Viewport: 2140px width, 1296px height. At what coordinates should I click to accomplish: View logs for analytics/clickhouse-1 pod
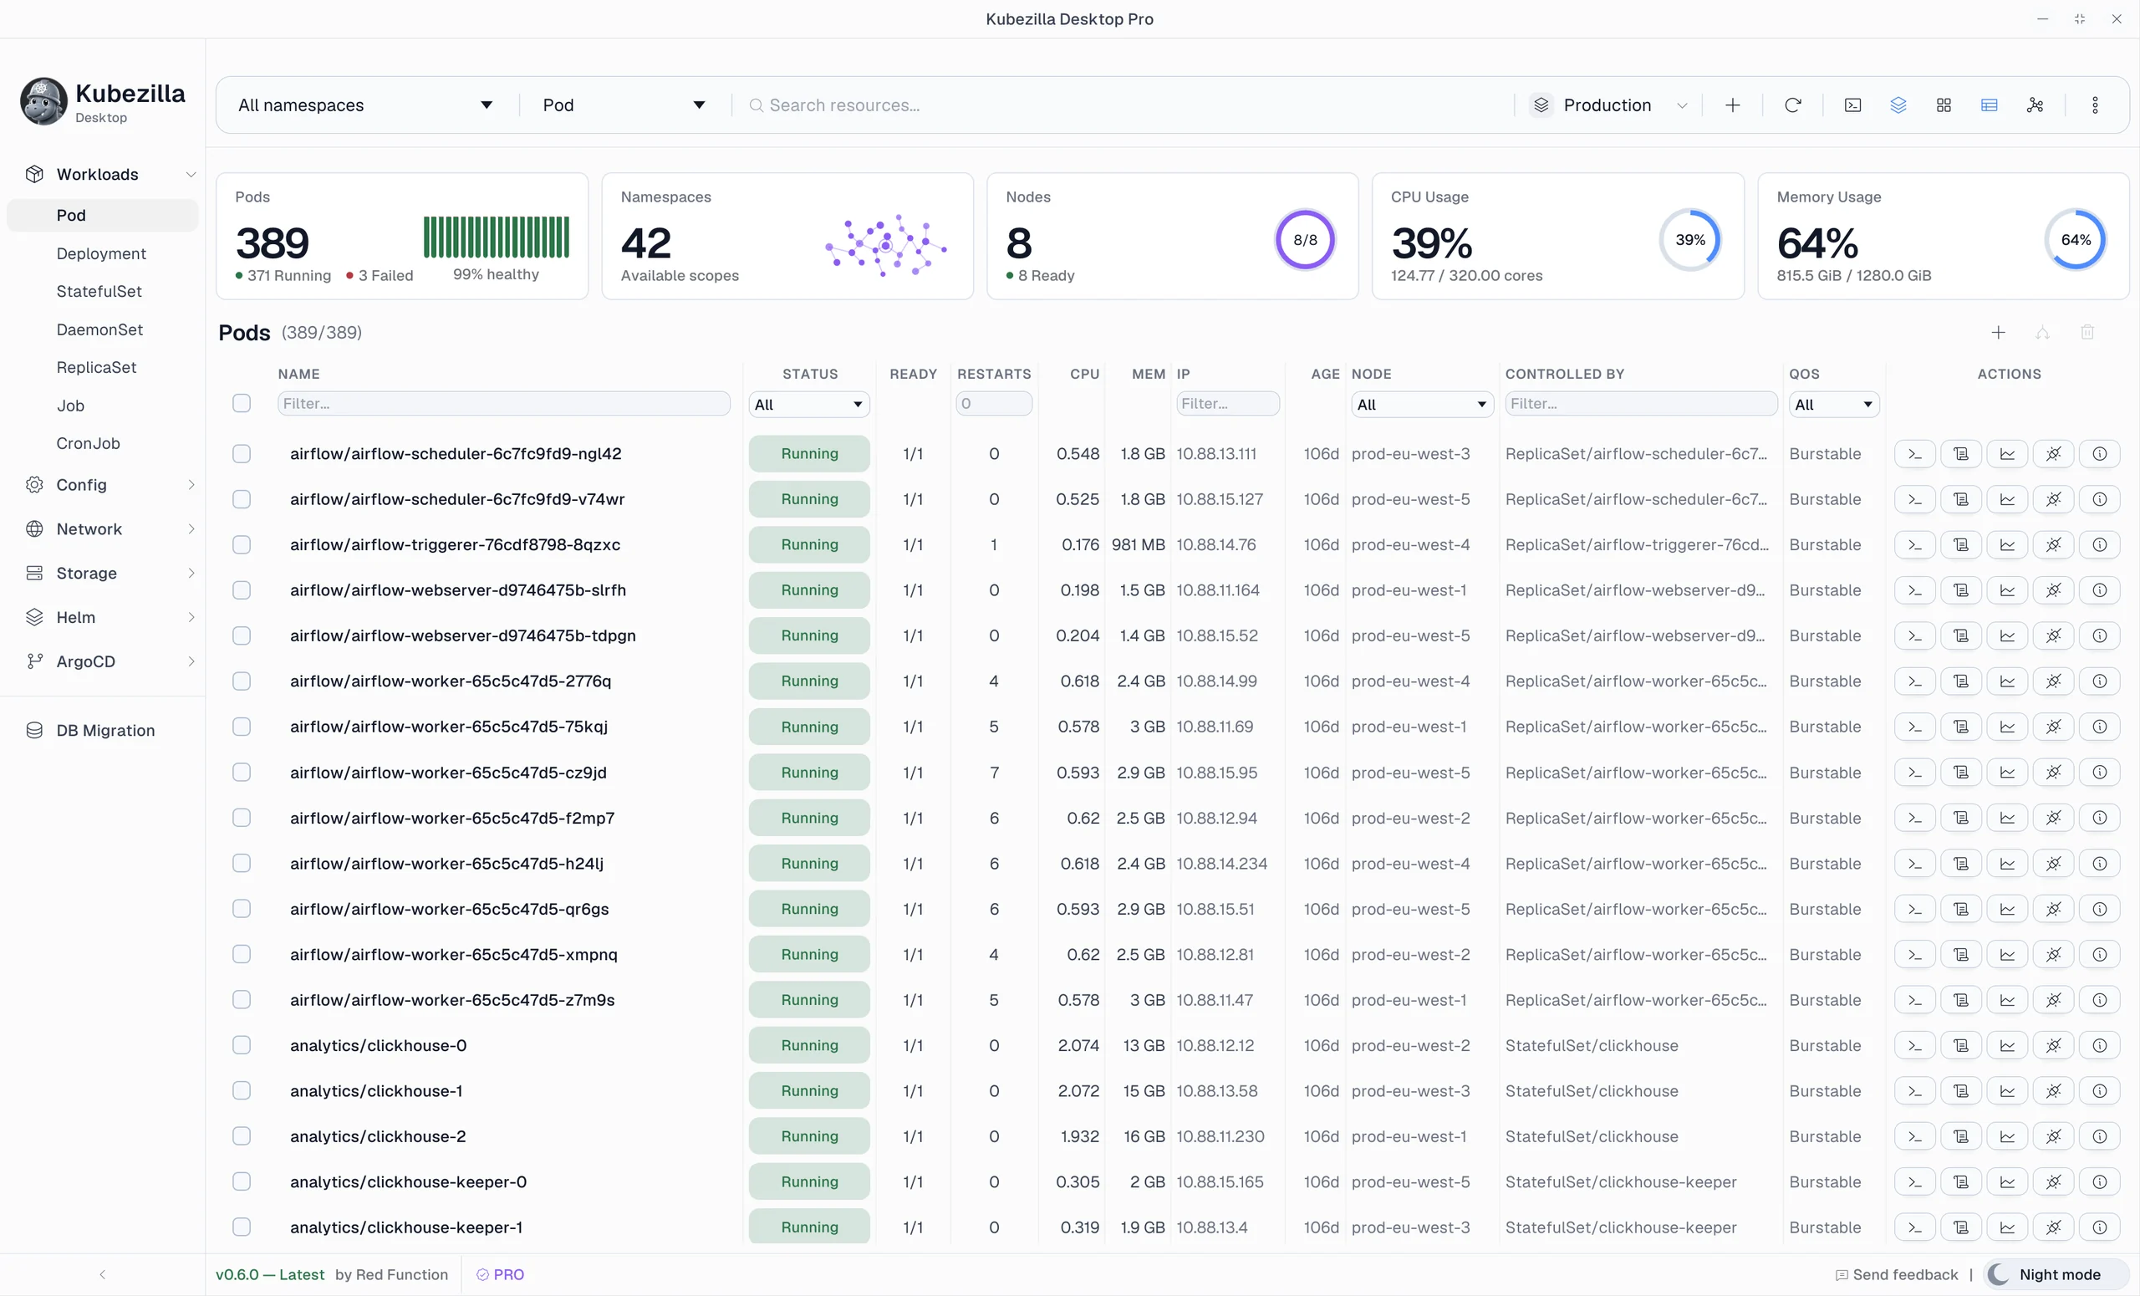tap(1961, 1091)
